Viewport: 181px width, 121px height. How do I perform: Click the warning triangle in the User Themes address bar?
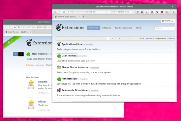19,27
